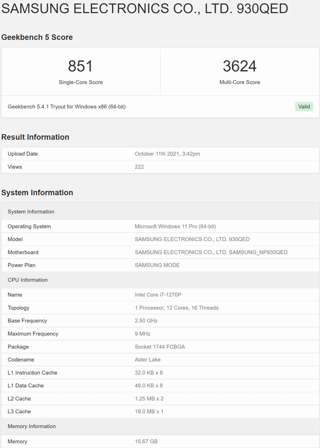Select the SAMSUNG MODE power plan value
The height and width of the screenshot is (448, 320).
(157, 265)
